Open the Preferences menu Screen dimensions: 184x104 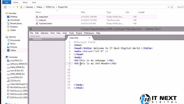point(89,33)
